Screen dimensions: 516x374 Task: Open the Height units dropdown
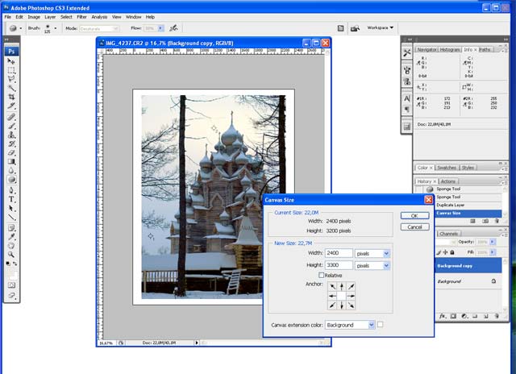pyautogui.click(x=386, y=265)
